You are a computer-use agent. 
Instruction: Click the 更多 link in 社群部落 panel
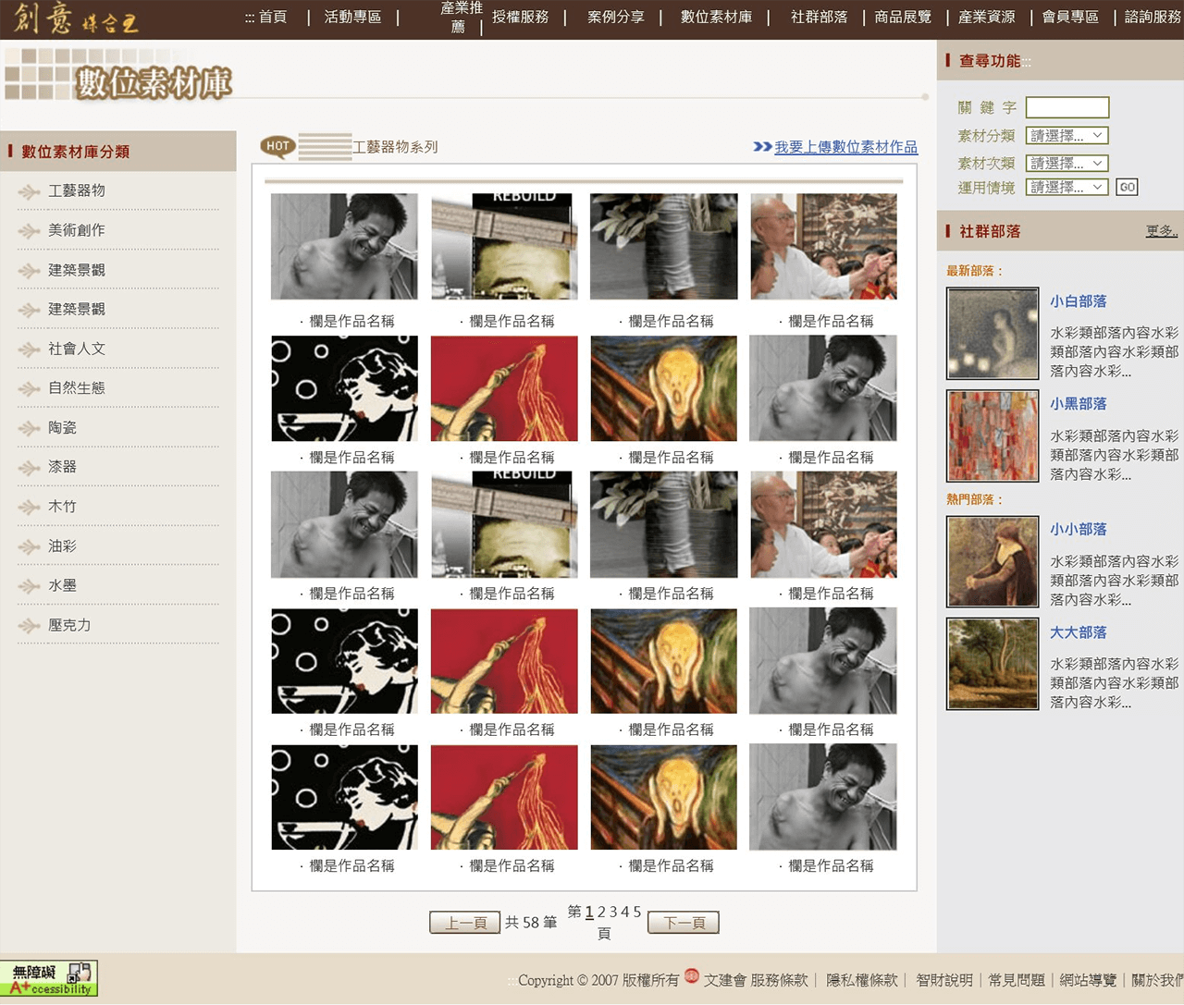[1162, 231]
